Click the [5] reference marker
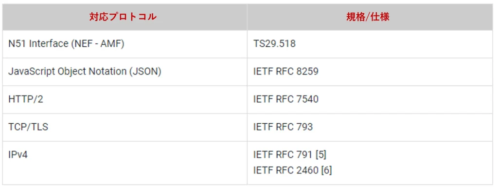498x190 pixels. 321,154
